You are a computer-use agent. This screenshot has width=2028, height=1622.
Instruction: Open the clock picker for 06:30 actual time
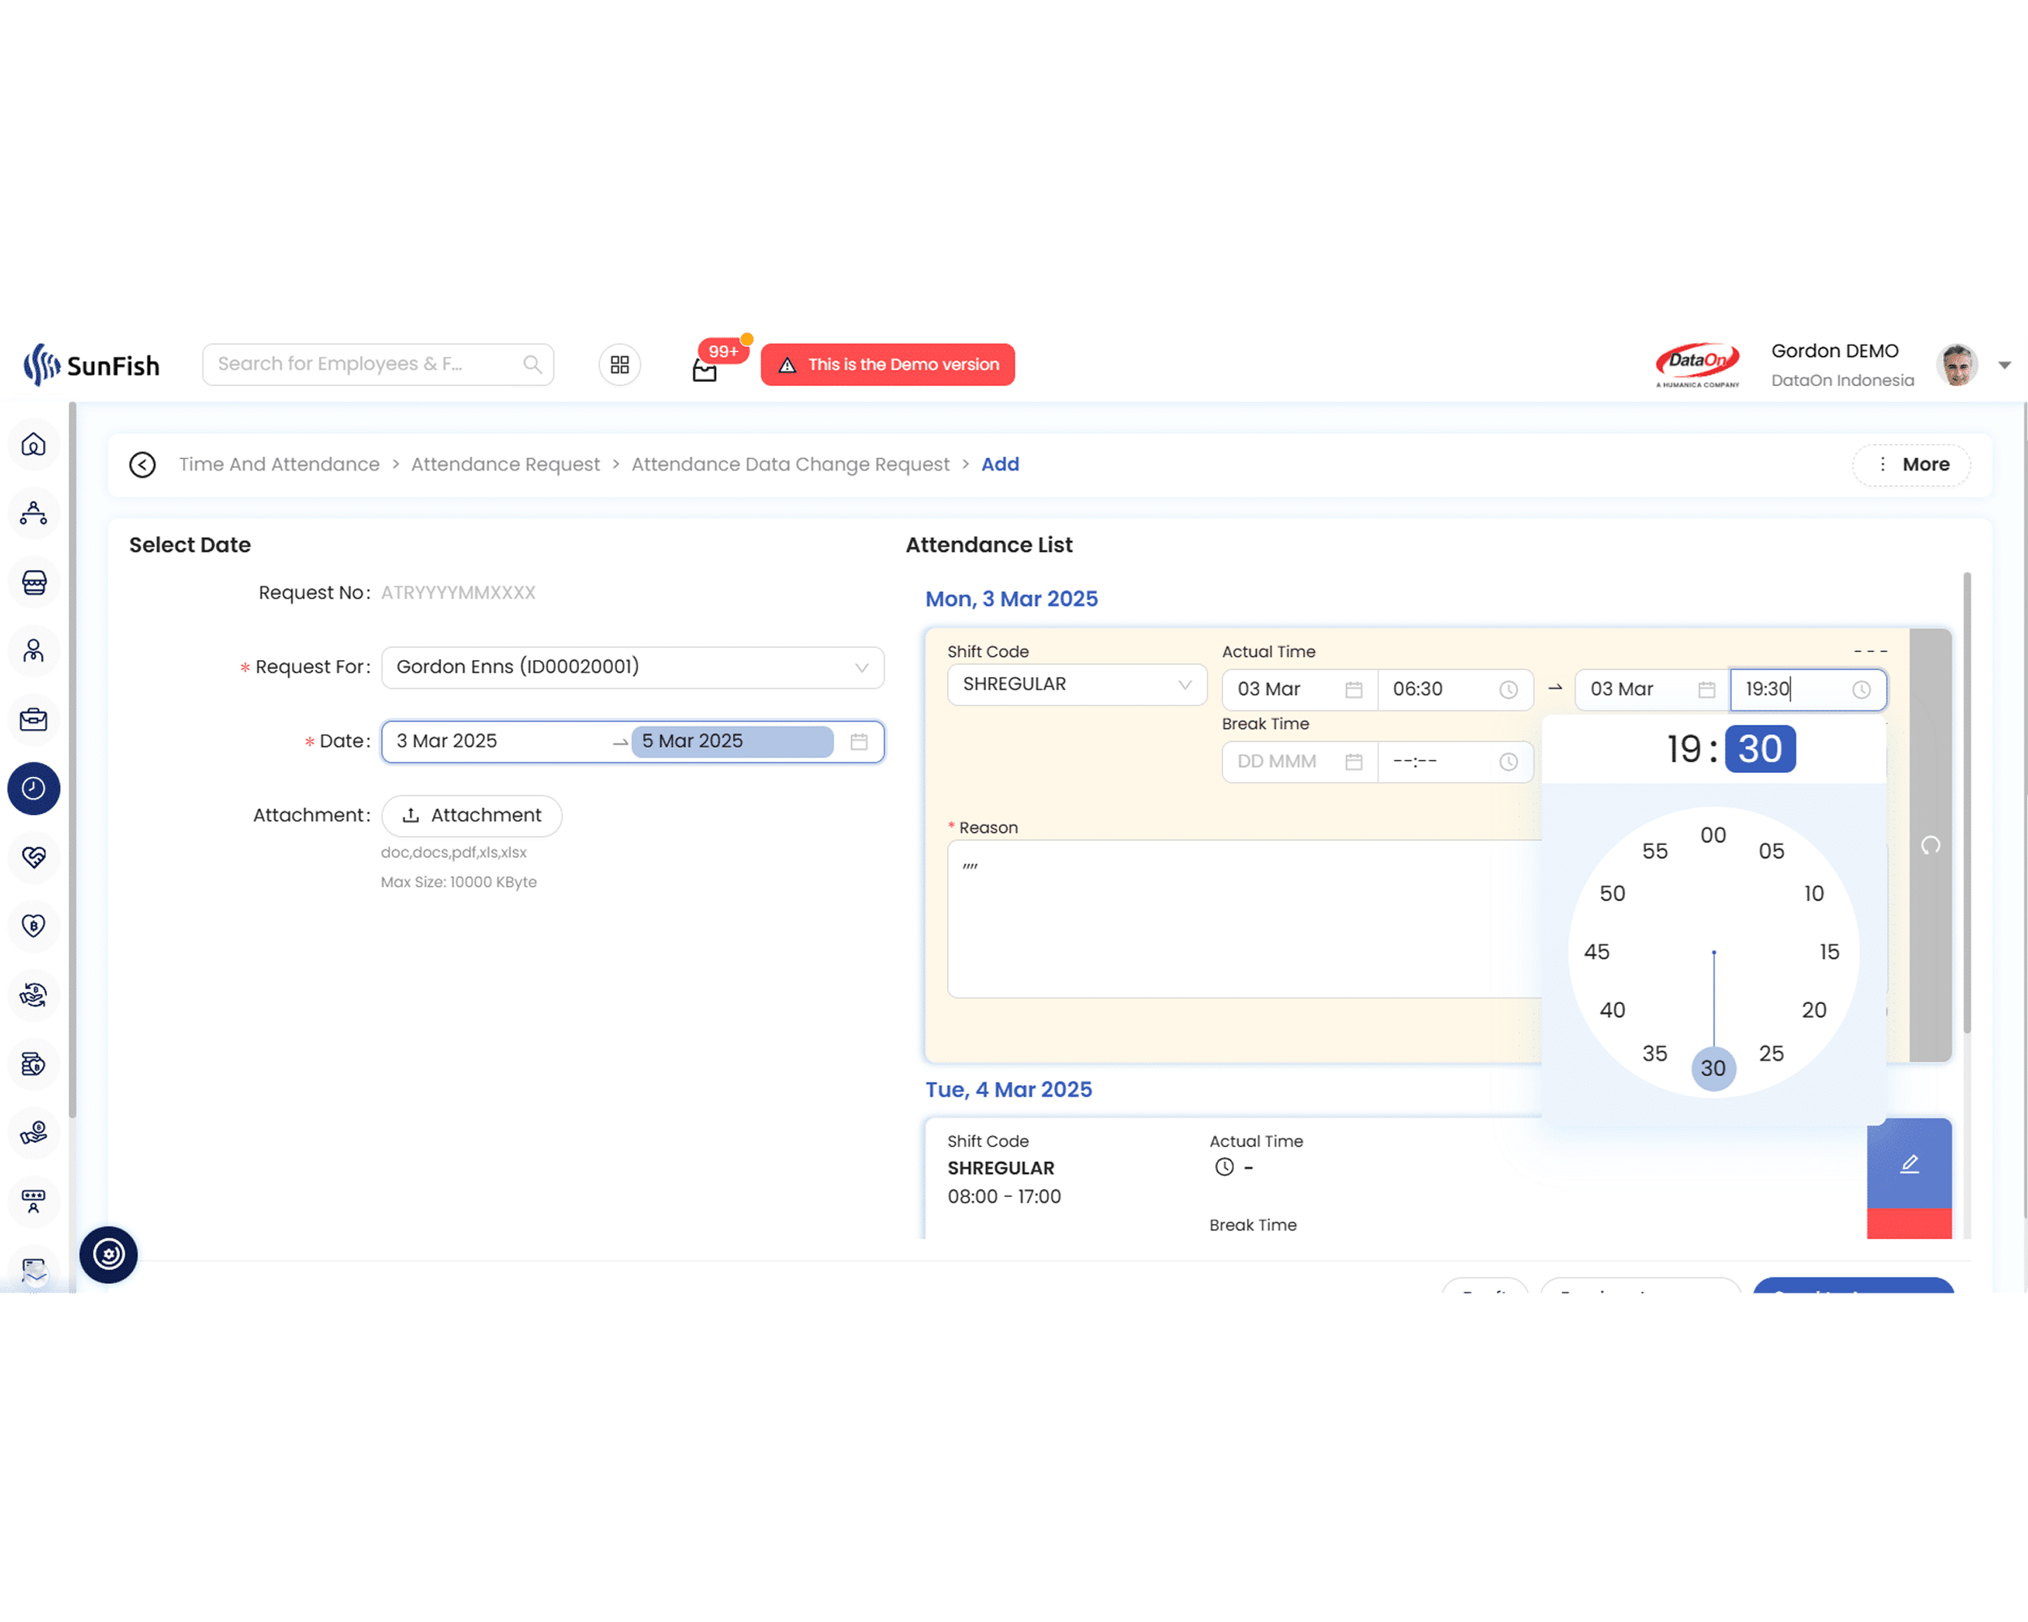(x=1509, y=689)
